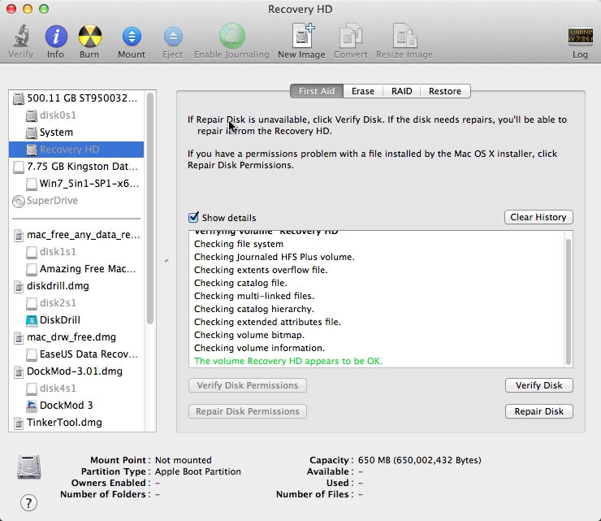Open the Info toolbar icon

[56, 37]
